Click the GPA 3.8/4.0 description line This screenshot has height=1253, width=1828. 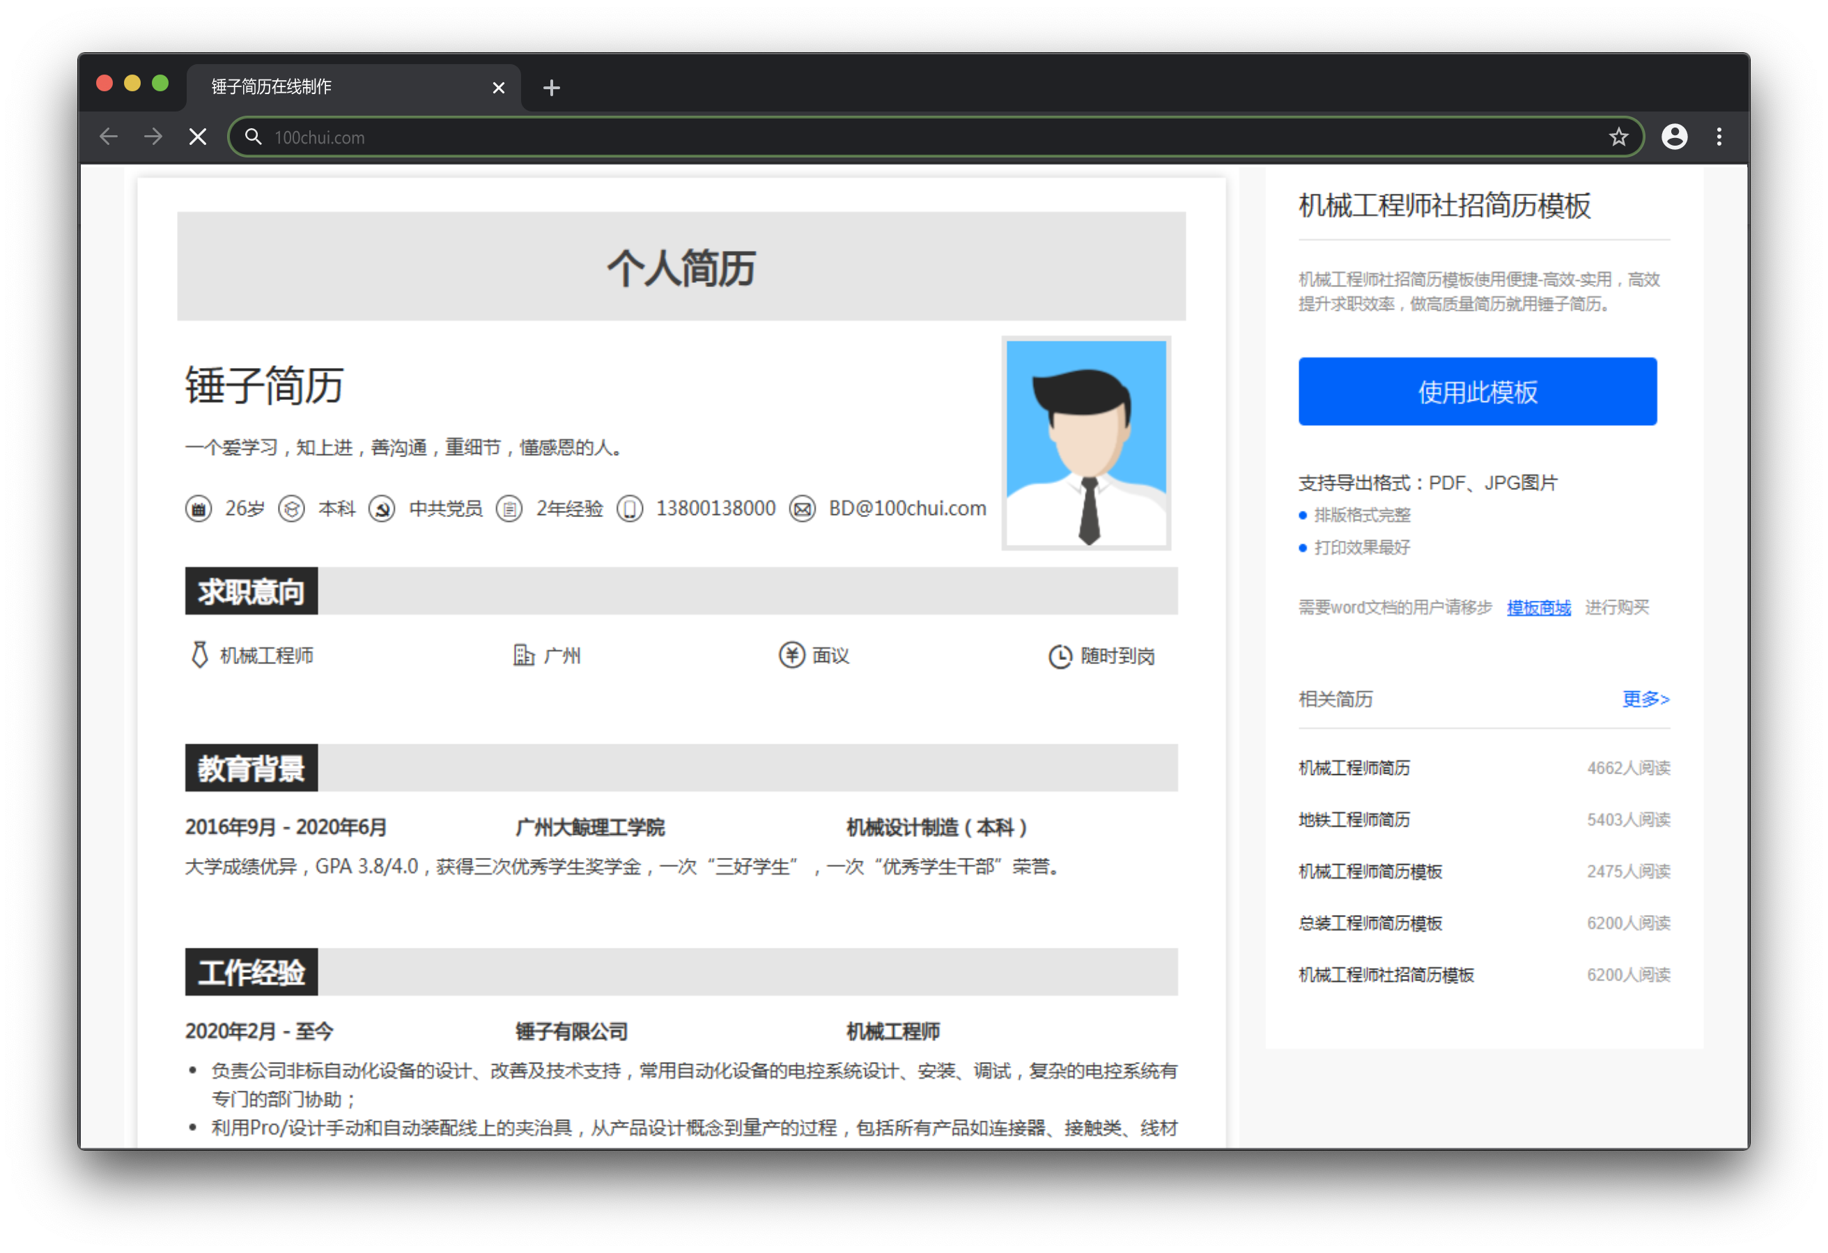(623, 866)
